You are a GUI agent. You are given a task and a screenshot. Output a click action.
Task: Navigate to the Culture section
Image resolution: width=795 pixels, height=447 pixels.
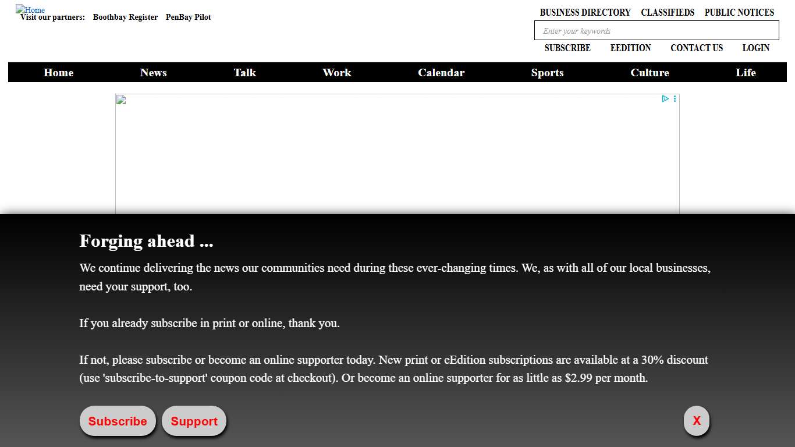(x=650, y=73)
